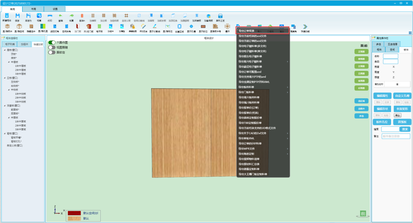Click the 搜索 search button
This screenshot has width=413, height=223.
tap(405, 129)
